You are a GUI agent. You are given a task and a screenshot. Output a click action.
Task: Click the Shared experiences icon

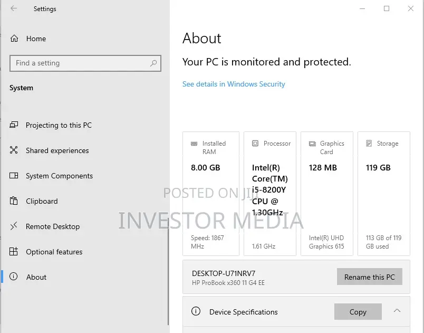(x=14, y=150)
